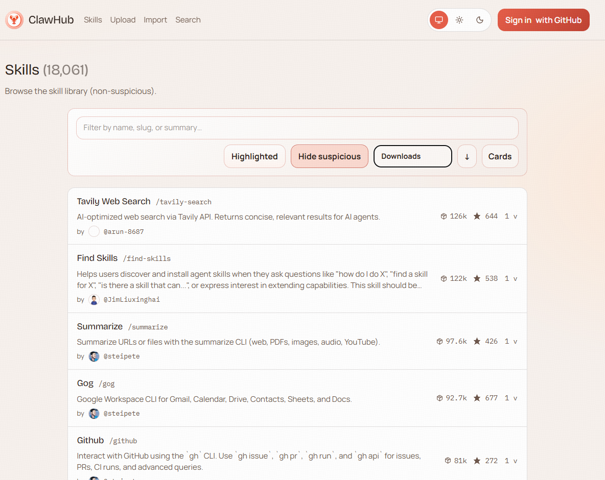The width and height of the screenshot is (605, 480).
Task: Open the avatar of @JimLiuxinghai
Action: 94,300
